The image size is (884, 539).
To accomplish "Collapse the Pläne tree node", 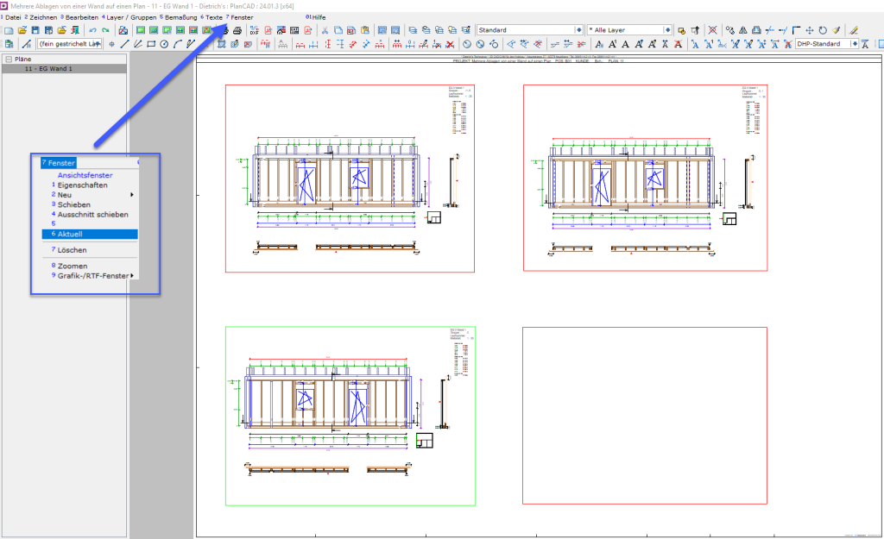I will (8, 59).
